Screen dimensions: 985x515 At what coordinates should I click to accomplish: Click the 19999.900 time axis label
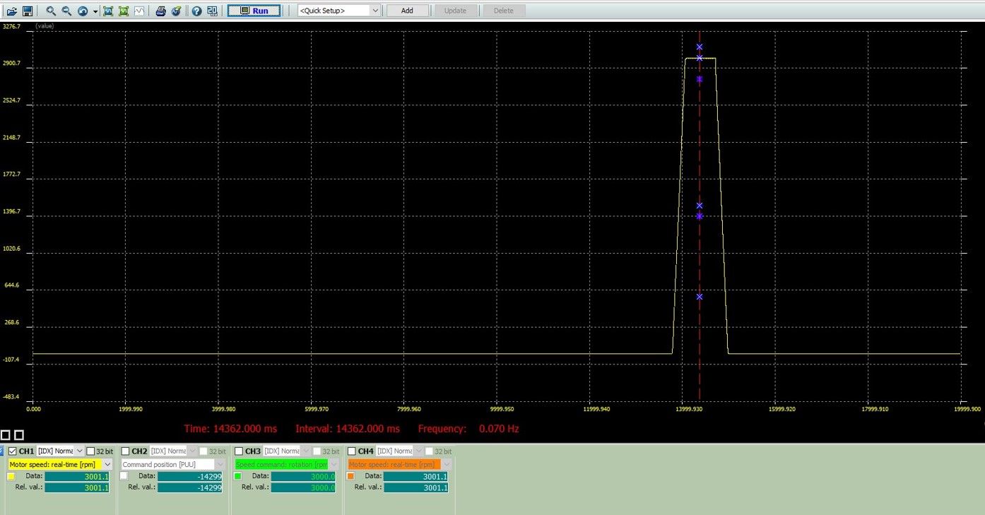(967, 408)
